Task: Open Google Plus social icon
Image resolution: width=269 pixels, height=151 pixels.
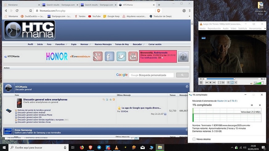Action: (97, 56)
